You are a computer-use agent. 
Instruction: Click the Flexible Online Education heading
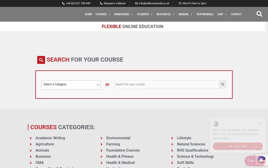click(x=133, y=27)
